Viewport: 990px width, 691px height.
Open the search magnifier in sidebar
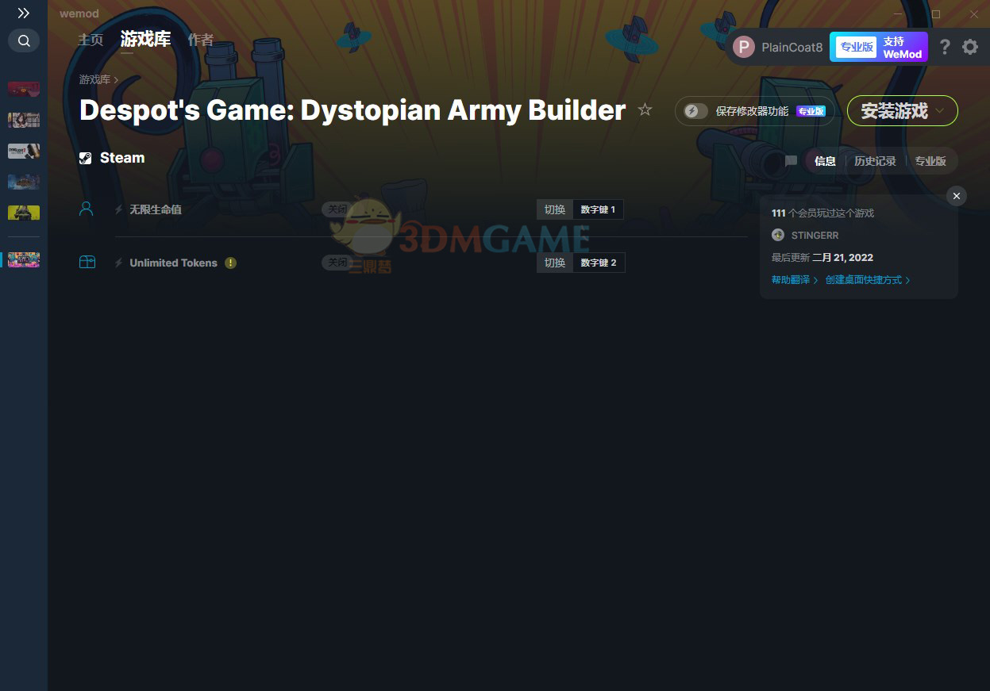click(24, 41)
